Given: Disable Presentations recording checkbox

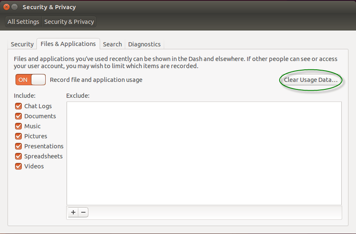Looking at the screenshot, I should [x=18, y=146].
